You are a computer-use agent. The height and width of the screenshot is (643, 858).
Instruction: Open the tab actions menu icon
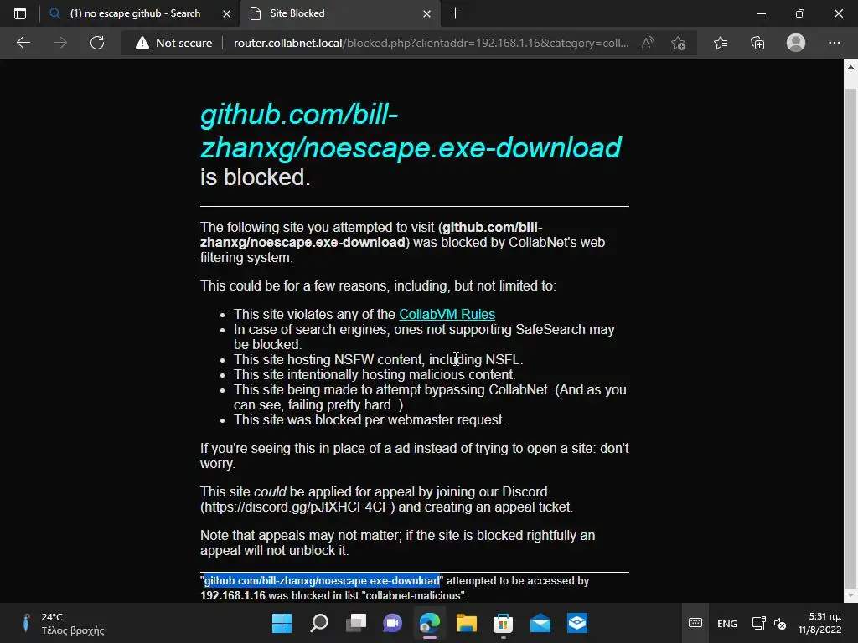pyautogui.click(x=20, y=13)
